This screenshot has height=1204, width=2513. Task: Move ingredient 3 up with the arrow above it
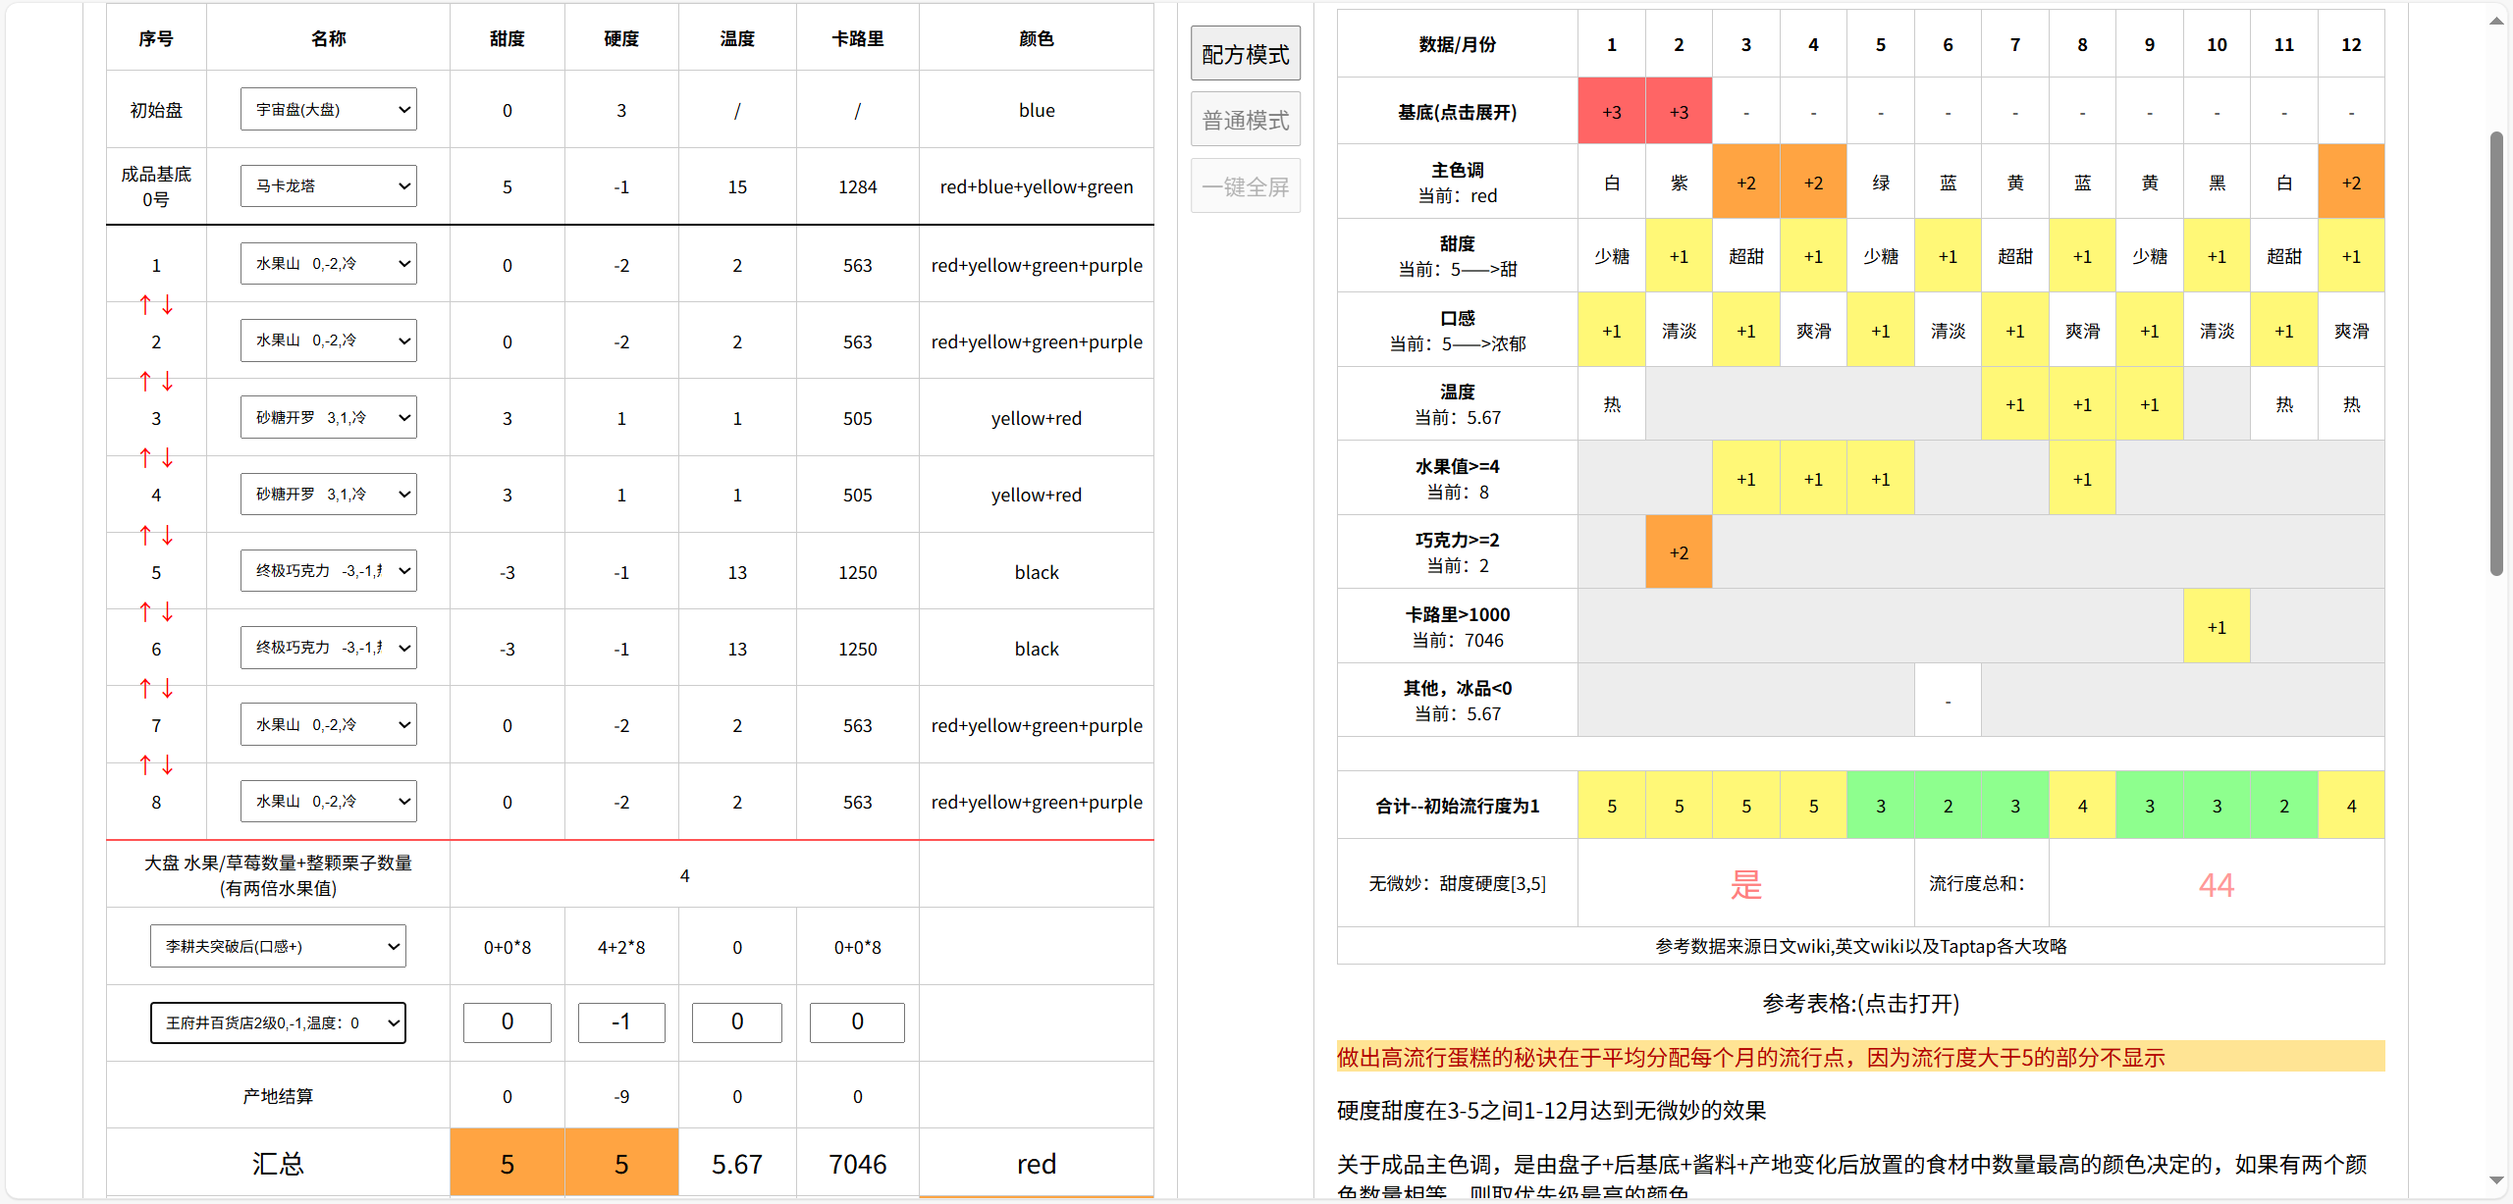point(145,381)
